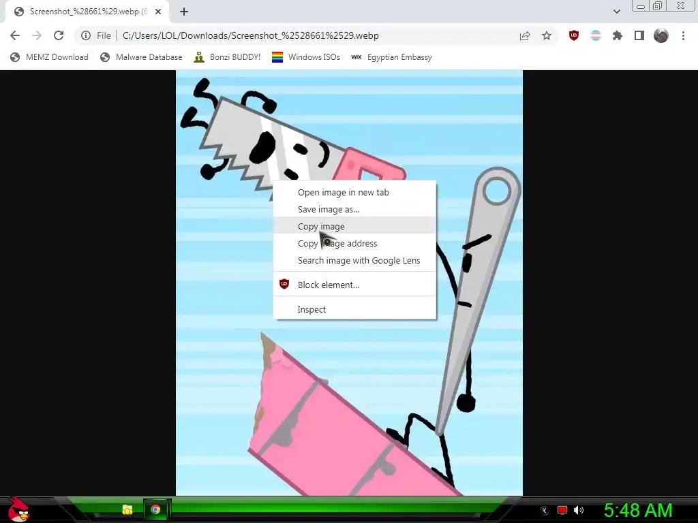
Task: Click the address bar file path
Action: [251, 35]
